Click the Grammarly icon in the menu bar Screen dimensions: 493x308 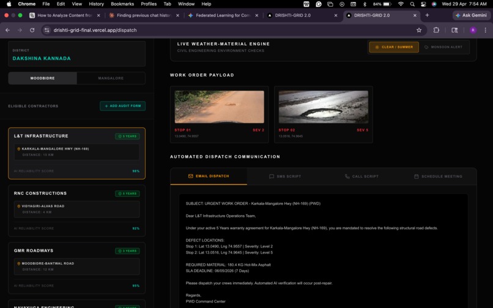[x=319, y=4]
